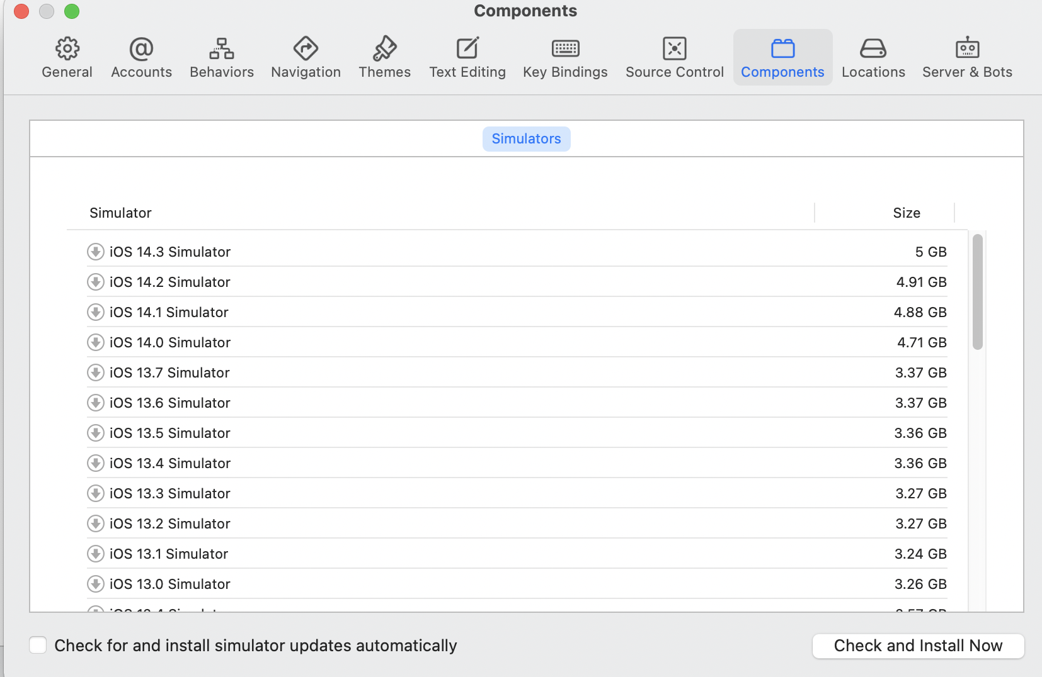Image resolution: width=1042 pixels, height=677 pixels.
Task: Download the iOS 14.0 Simulator
Action: click(95, 342)
